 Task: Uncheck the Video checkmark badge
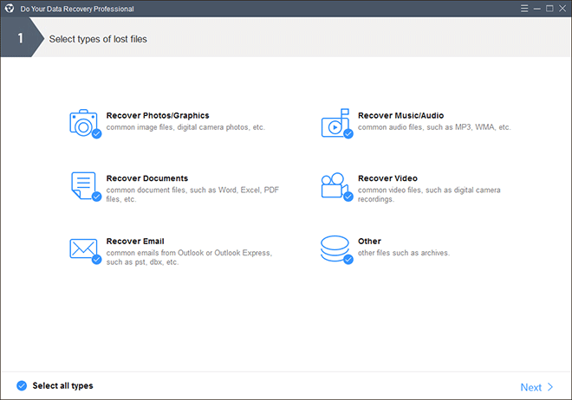click(348, 197)
